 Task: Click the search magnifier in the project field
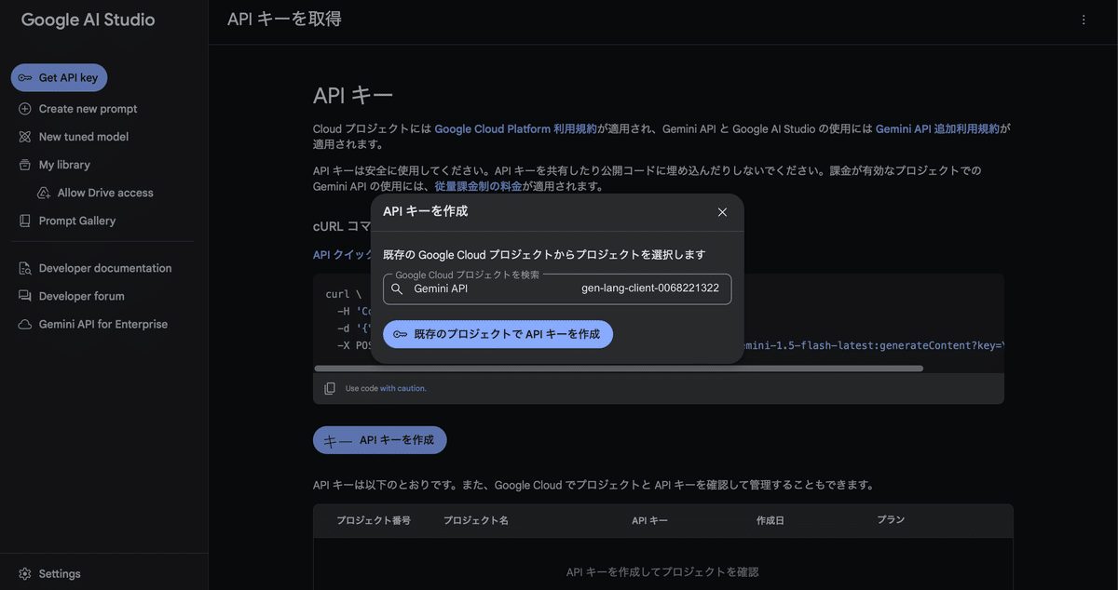tap(395, 288)
